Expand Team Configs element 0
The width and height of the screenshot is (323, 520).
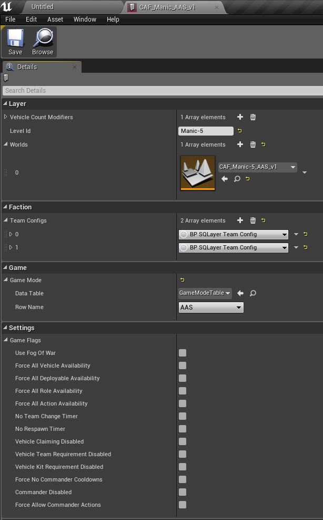(x=11, y=234)
